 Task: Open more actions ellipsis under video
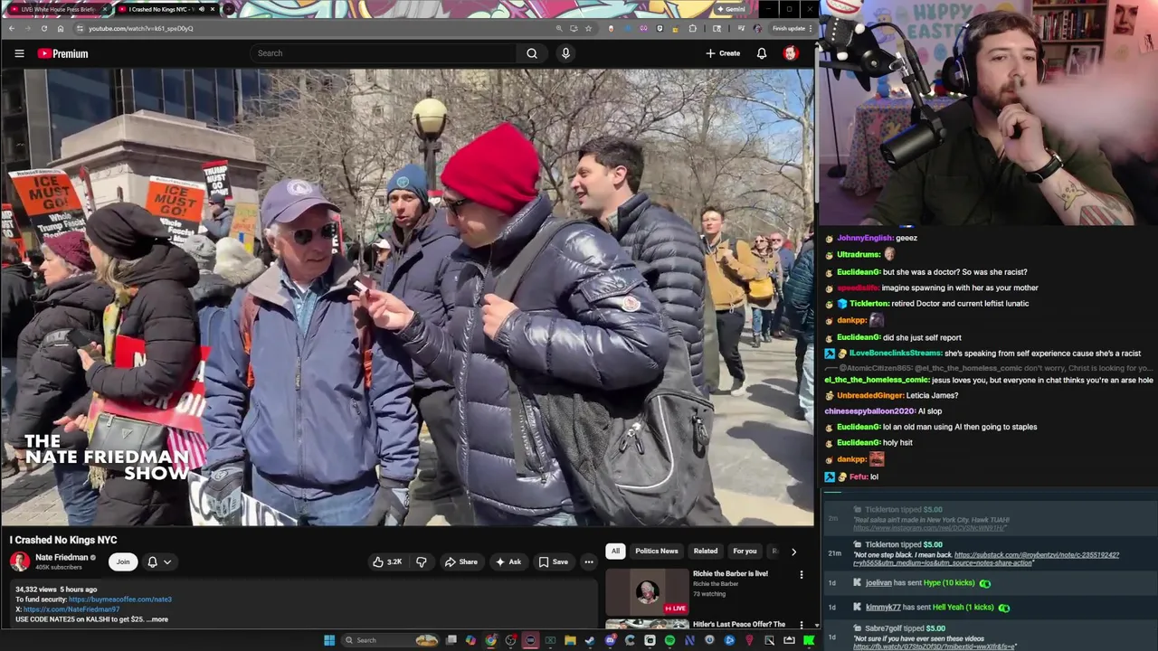588,561
